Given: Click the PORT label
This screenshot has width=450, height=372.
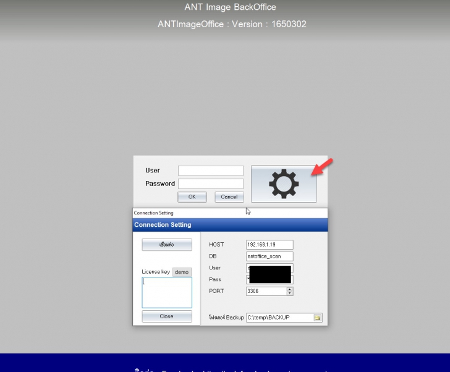Looking at the screenshot, I should pos(216,291).
